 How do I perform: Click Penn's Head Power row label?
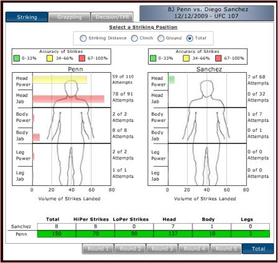[x=23, y=81]
